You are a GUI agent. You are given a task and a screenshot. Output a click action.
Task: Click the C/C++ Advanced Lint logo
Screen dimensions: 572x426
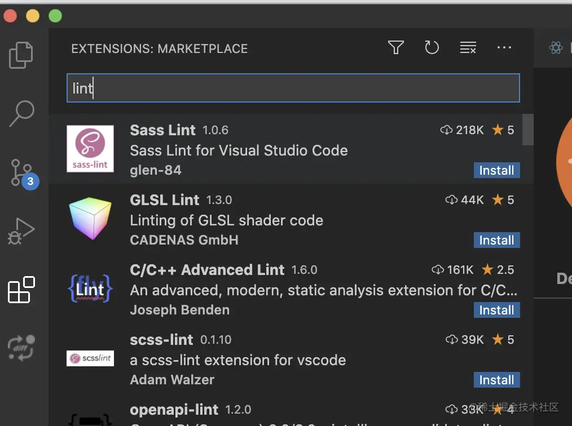click(x=90, y=289)
